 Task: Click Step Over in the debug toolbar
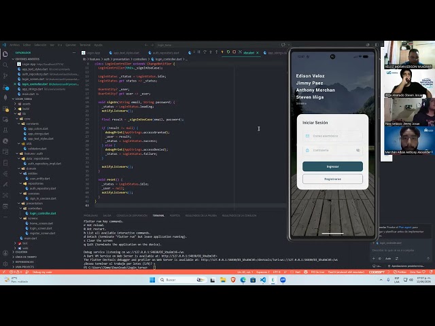[205, 52]
